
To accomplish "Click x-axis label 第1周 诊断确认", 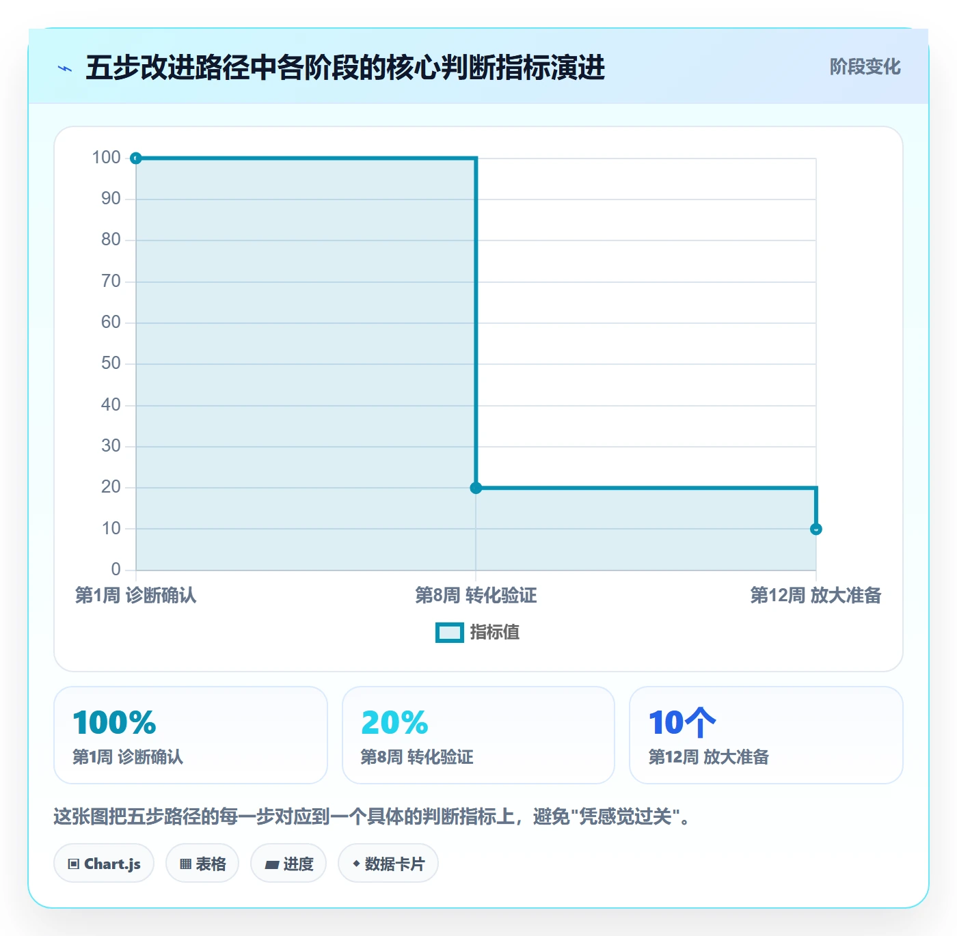I will pyautogui.click(x=135, y=596).
